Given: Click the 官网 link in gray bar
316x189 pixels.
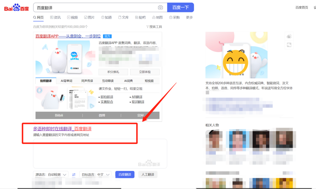Looking at the screenshot, I should [x=140, y=115].
